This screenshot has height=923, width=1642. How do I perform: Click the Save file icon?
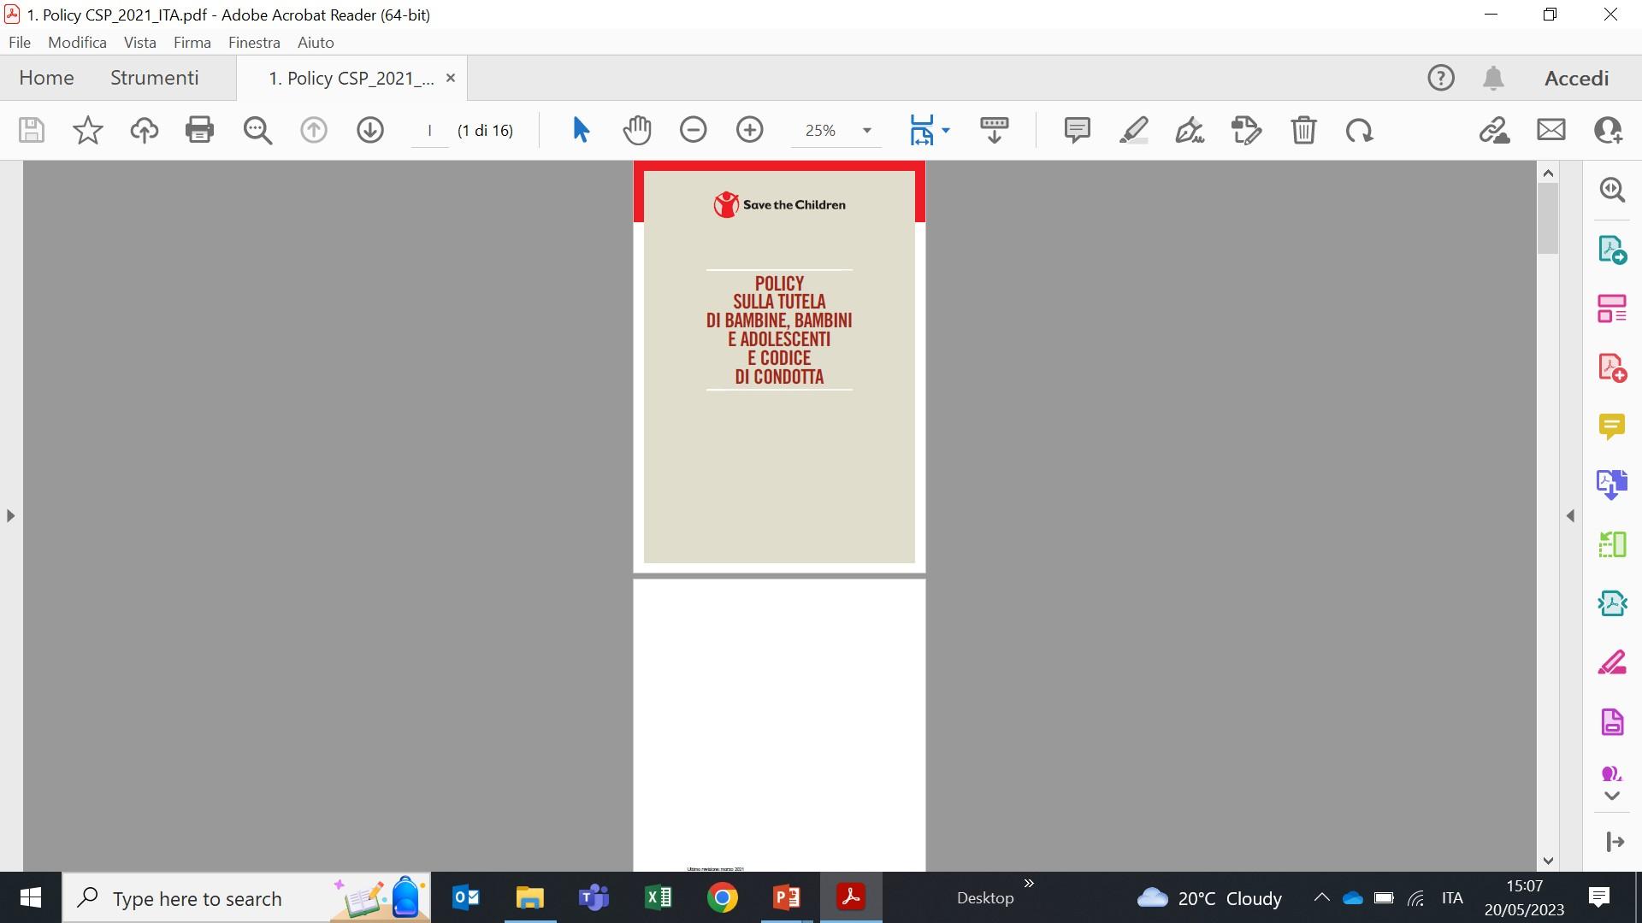pyautogui.click(x=32, y=130)
